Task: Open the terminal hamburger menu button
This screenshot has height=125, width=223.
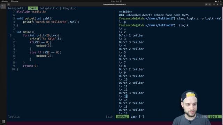Action: 210,5
